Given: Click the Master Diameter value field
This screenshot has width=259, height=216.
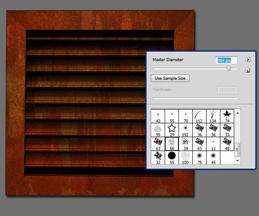Looking at the screenshot, I should tap(226, 60).
